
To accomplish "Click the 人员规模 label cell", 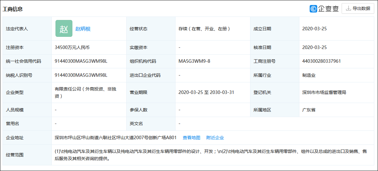I will pyautogui.click(x=27, y=110).
